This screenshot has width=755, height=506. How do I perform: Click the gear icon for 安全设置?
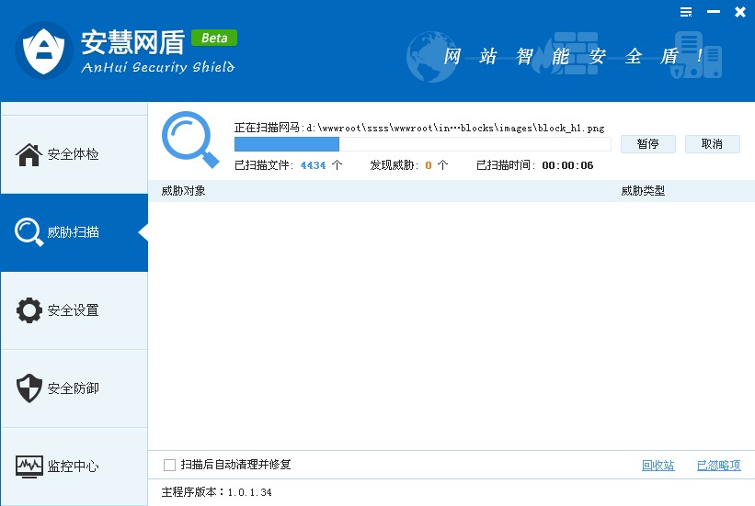pyautogui.click(x=29, y=310)
